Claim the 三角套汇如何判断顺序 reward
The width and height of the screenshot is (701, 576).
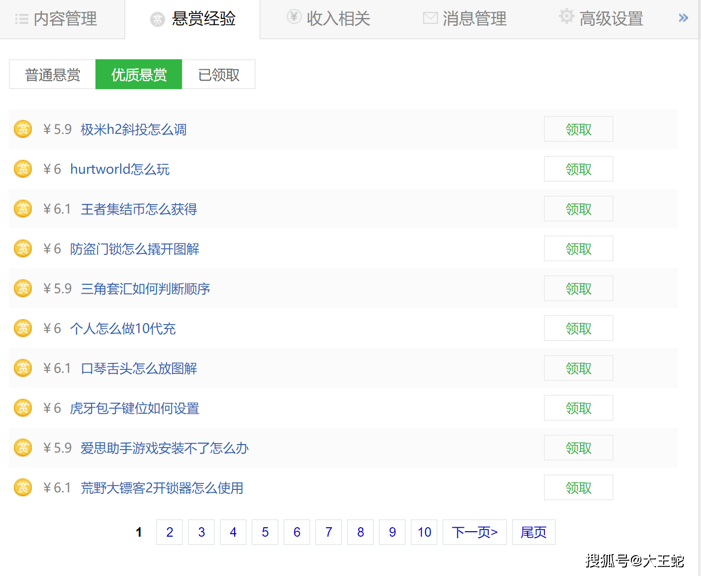[x=579, y=289]
